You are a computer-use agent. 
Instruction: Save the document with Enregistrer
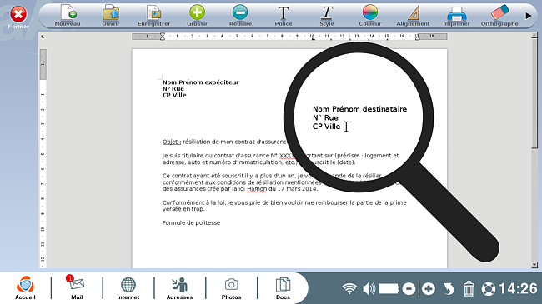pos(153,16)
